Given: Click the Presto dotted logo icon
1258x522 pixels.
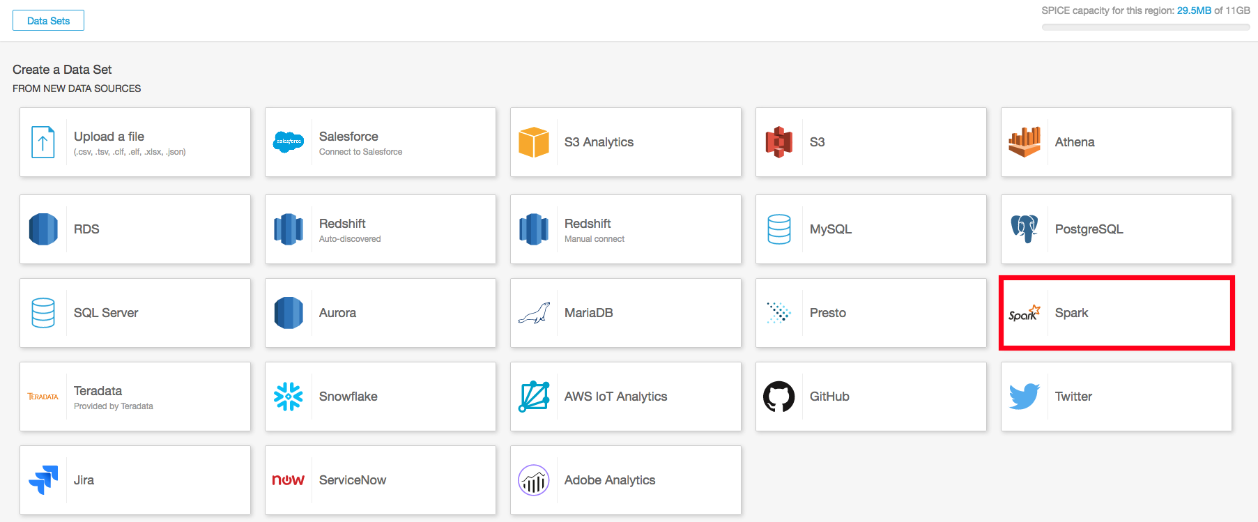Looking at the screenshot, I should 779,313.
